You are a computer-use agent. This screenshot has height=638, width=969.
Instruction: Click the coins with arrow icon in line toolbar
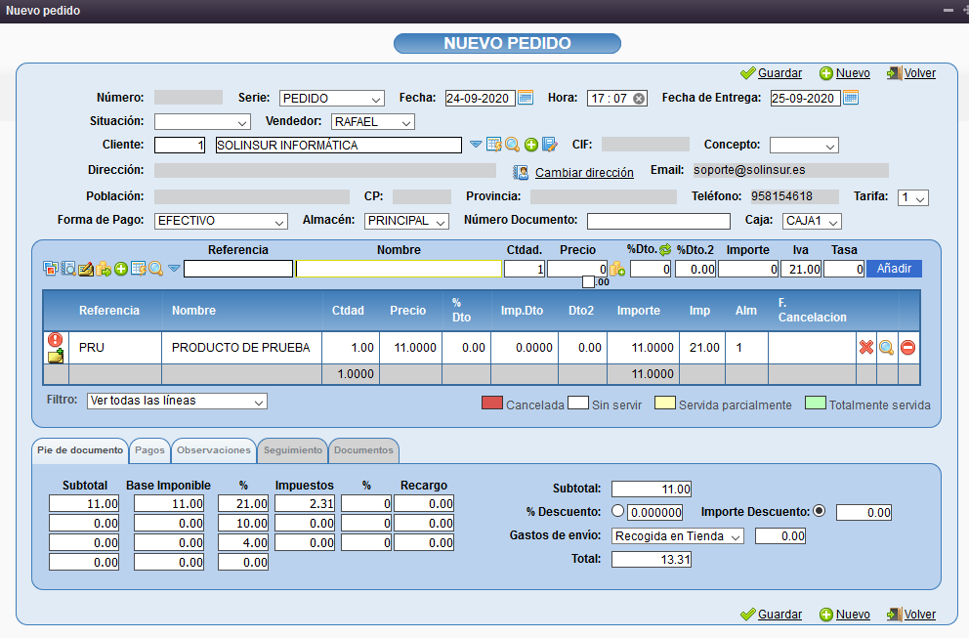[x=104, y=269]
